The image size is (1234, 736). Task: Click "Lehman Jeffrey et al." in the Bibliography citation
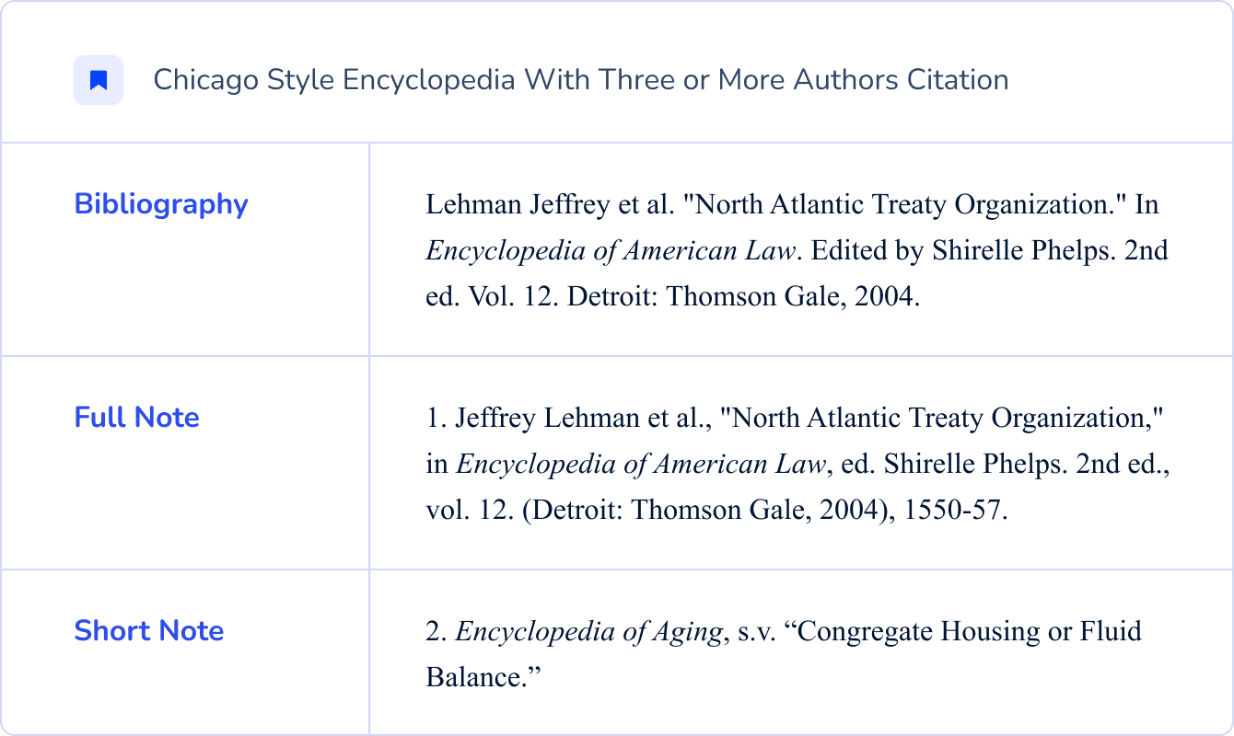550,204
